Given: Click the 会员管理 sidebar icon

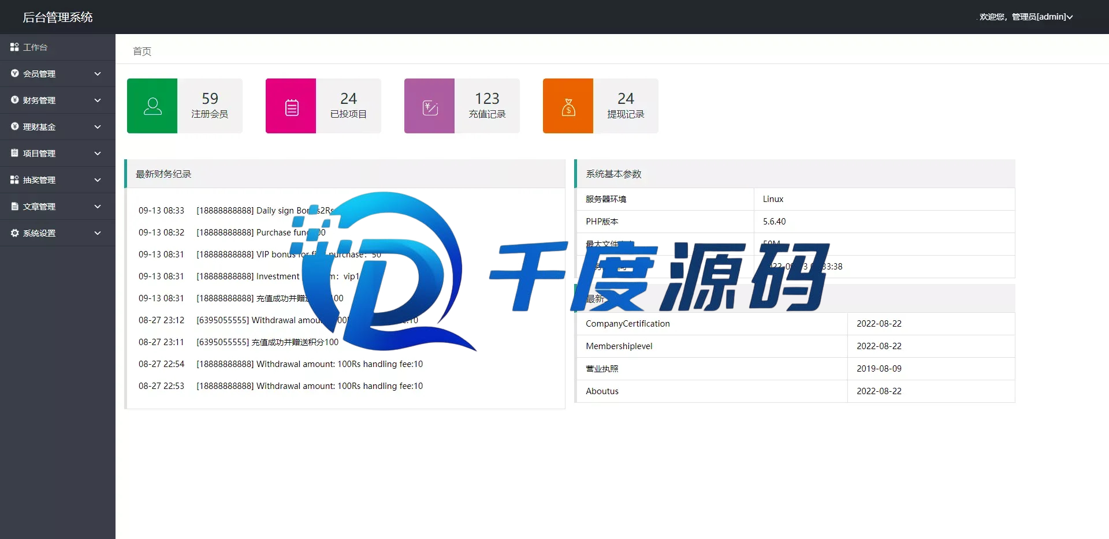Looking at the screenshot, I should point(14,73).
